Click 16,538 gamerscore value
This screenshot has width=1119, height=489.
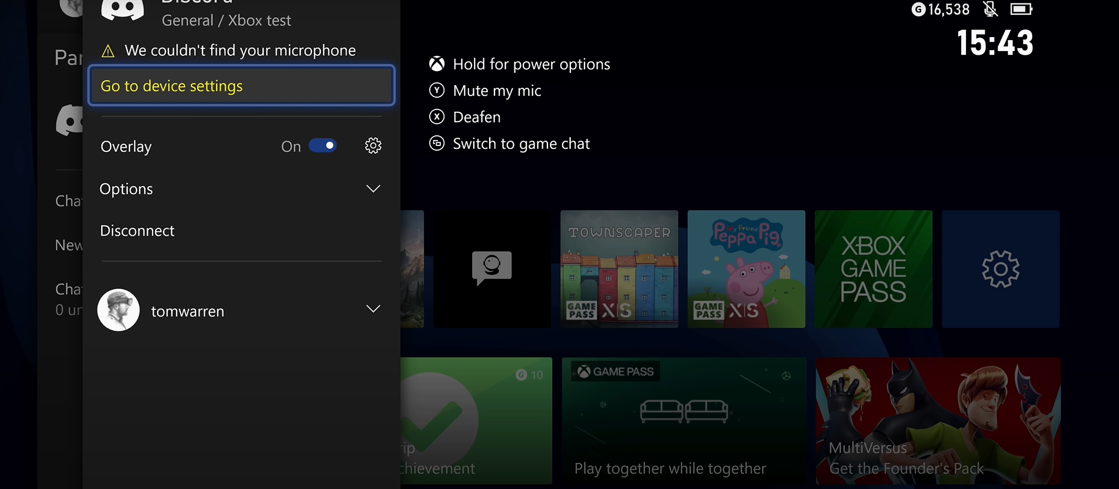pos(949,9)
